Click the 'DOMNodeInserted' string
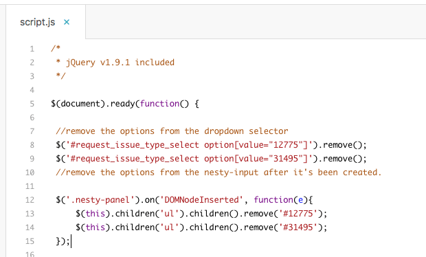Screen dimensions: 426x257 tap(201, 200)
